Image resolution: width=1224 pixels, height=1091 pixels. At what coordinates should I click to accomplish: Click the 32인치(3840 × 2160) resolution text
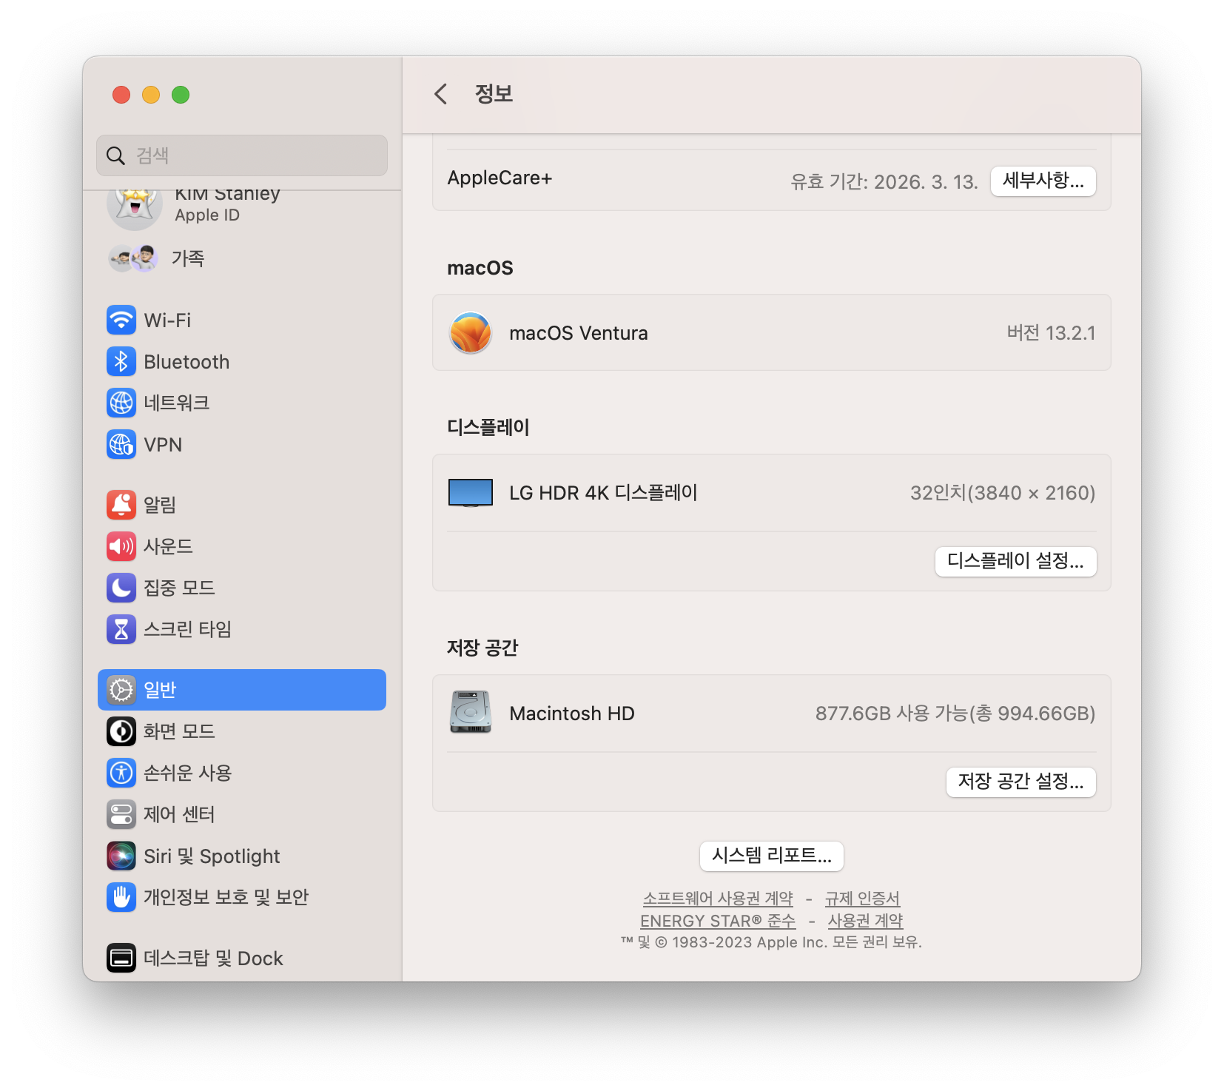click(1003, 493)
